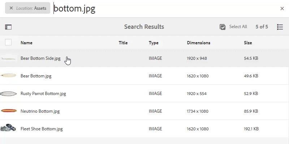Image resolution: width=289 pixels, height=144 pixels.
Task: Click into the bottom.jpg search field
Action: click(163, 9)
